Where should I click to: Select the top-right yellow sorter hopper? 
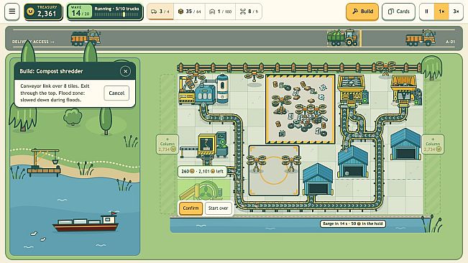click(x=406, y=89)
